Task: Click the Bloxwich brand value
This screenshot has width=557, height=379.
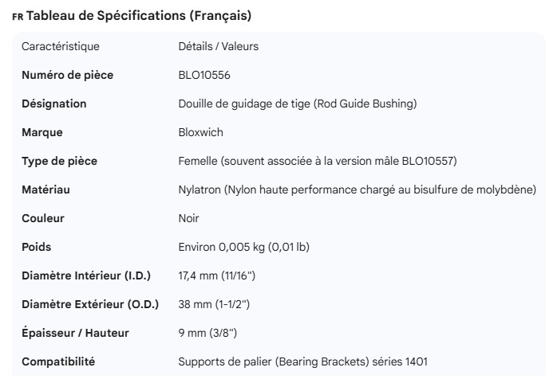Action: coord(202,132)
